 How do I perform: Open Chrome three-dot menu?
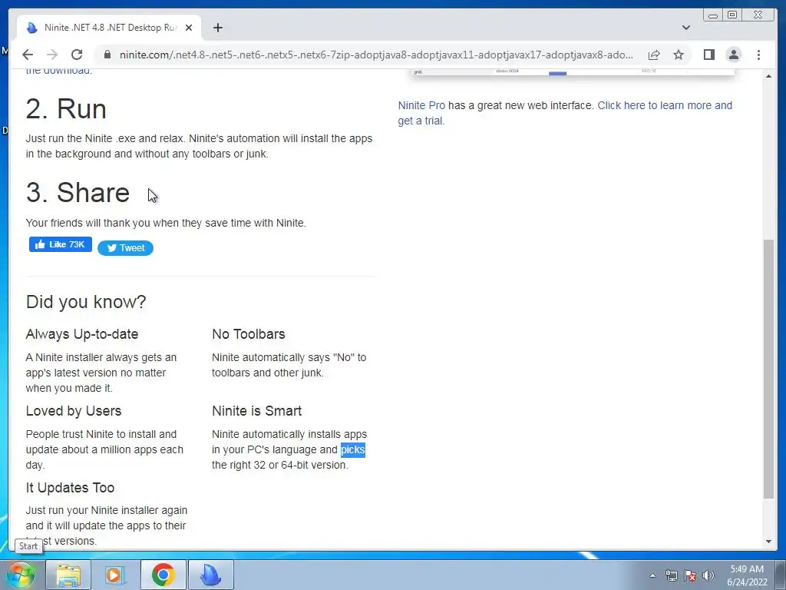[758, 55]
